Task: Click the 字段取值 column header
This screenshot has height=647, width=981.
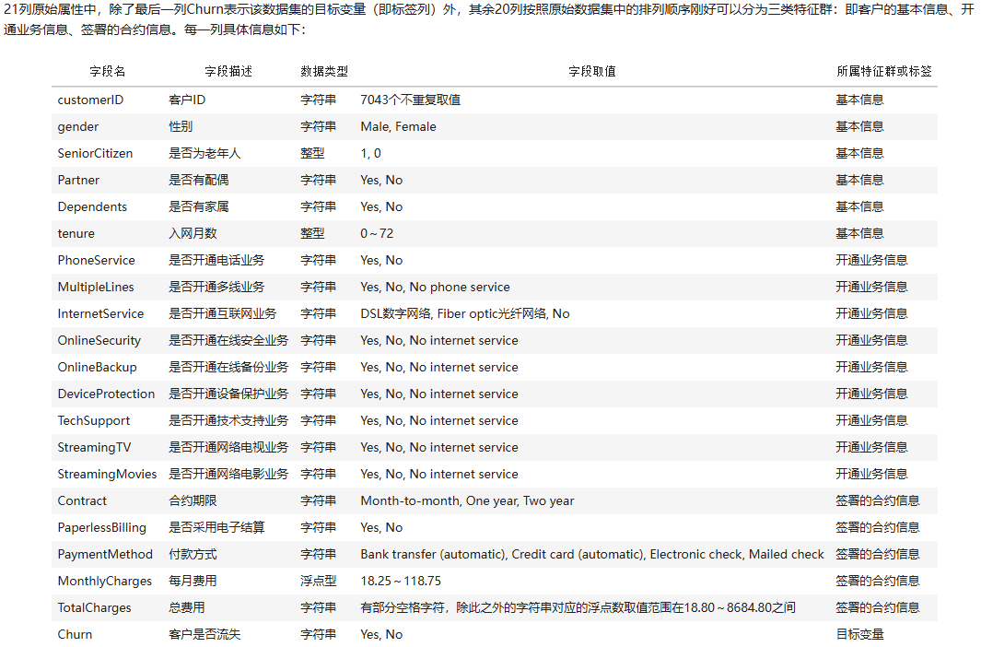Action: pos(592,71)
